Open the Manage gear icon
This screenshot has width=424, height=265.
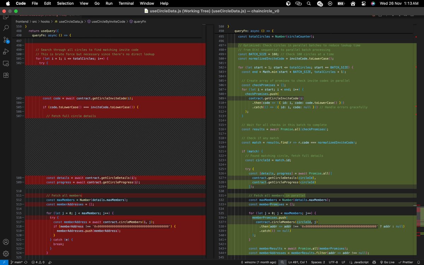coord(6,254)
